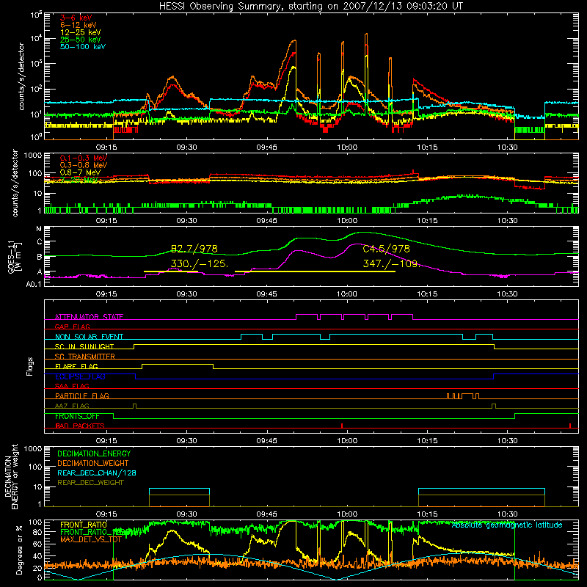
Task: Click the 0.3-0.8 MeV legend label
Action: coord(84,165)
